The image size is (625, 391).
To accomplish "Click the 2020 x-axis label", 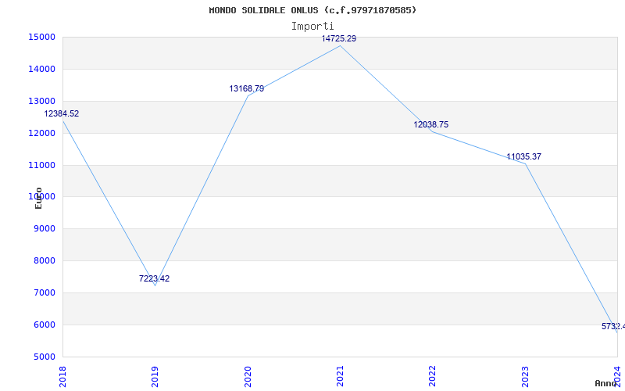I will click(x=248, y=377).
